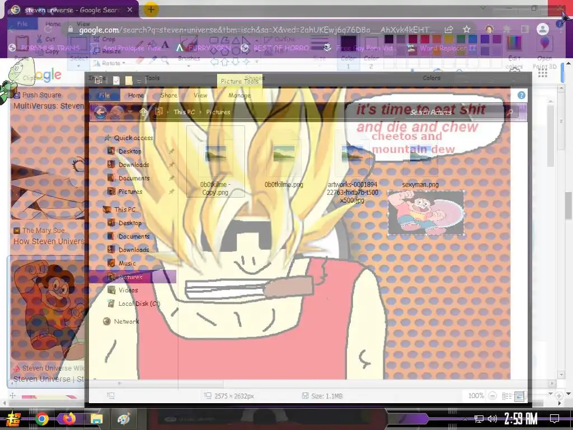Open a new Chrome tab

click(x=151, y=10)
